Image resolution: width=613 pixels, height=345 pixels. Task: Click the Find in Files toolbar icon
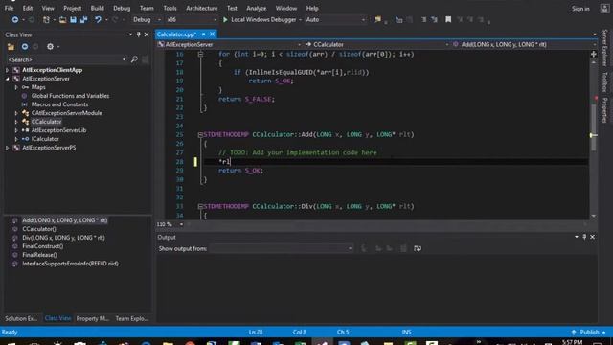[x=377, y=19]
